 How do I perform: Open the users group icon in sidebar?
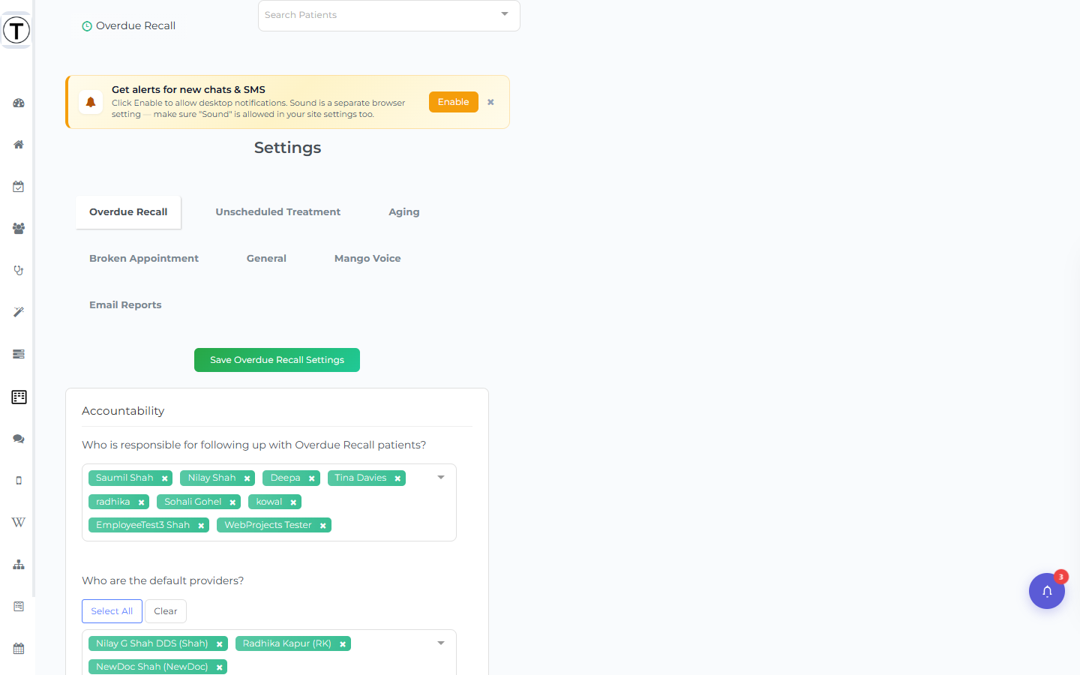tap(19, 229)
